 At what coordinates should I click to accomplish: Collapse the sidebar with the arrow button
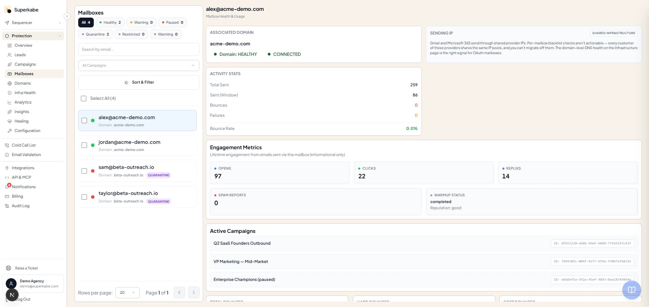tap(67, 16)
